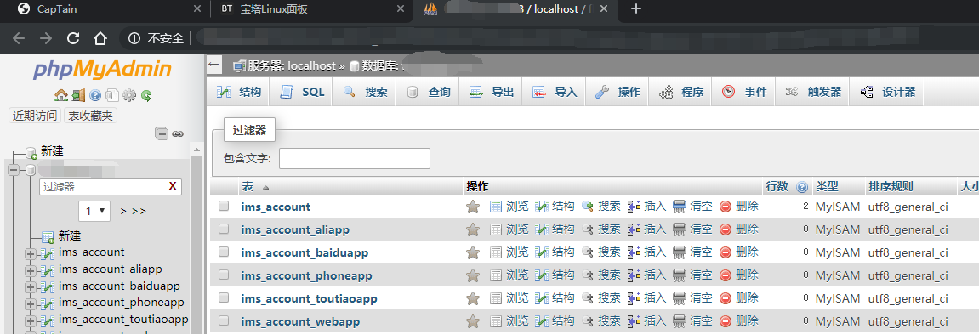Navigate back in the browser

tap(19, 38)
